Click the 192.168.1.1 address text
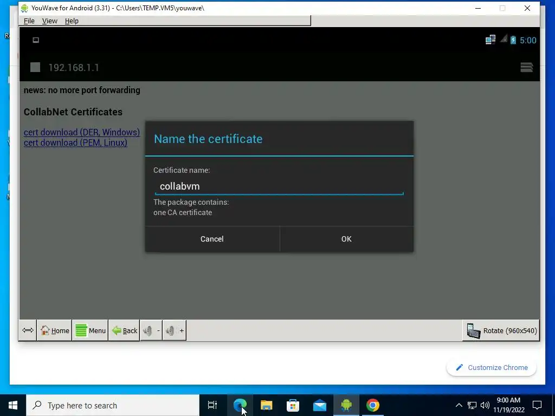The image size is (555, 416). [x=74, y=68]
